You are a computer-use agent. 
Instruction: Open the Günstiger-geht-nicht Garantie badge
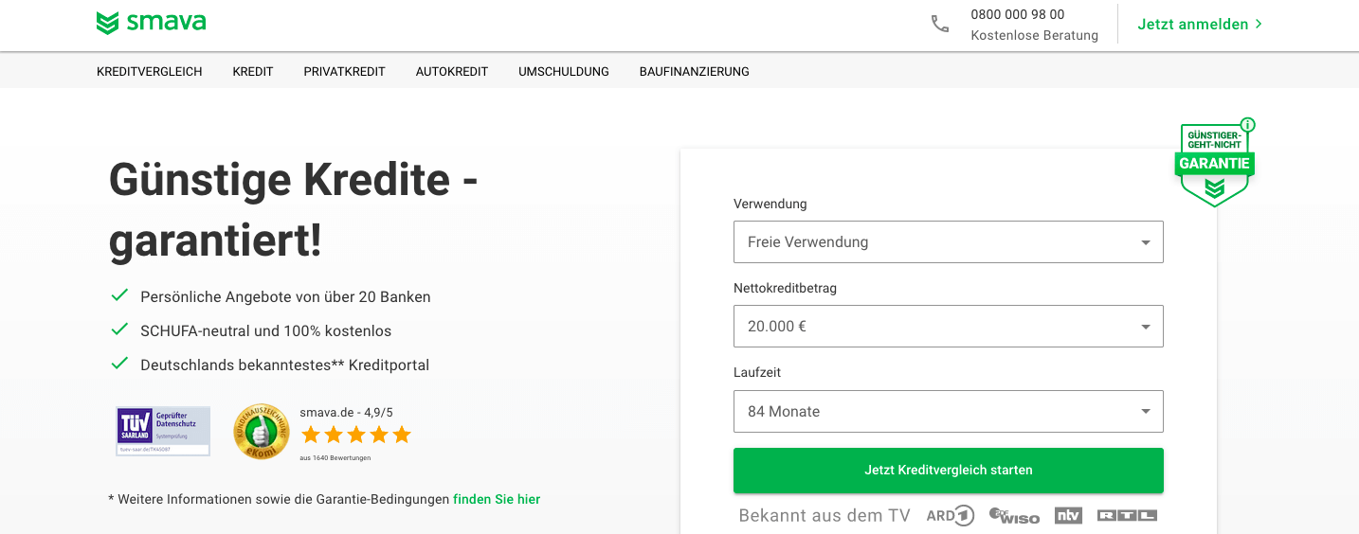click(1215, 166)
